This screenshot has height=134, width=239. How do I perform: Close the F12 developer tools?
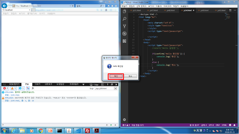tap(116, 84)
